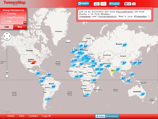Click the Ireland 0.7 bird marker
Image resolution: width=158 pixels, height=119 pixels.
(73, 52)
